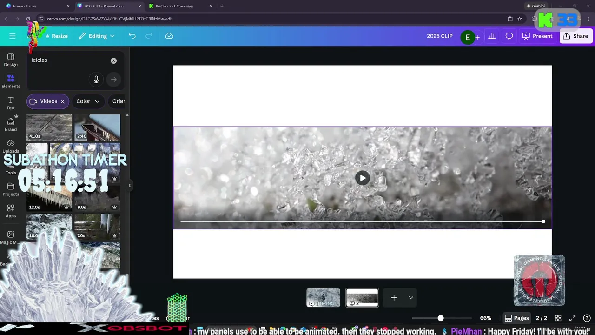Open the Projects sidebar panel
This screenshot has height=335, width=595.
(x=11, y=189)
